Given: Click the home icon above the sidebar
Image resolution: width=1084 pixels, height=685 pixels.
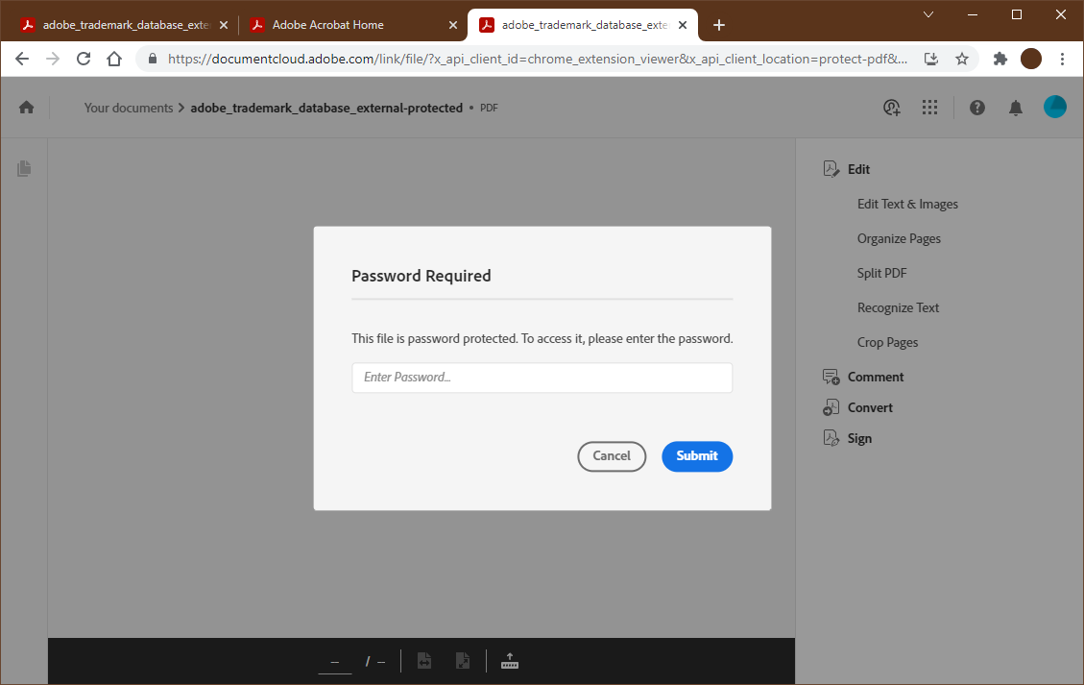Looking at the screenshot, I should pos(26,107).
